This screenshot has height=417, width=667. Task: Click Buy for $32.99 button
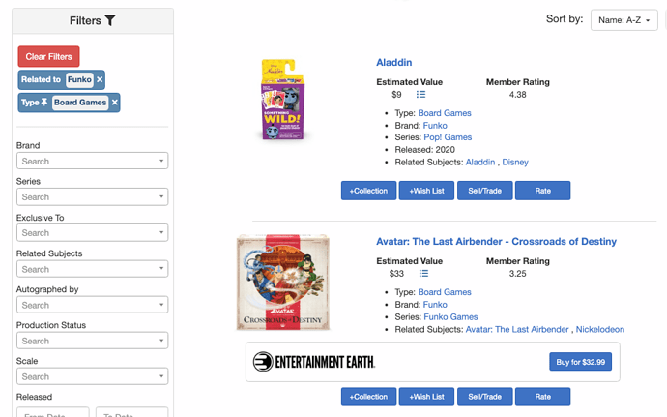(x=580, y=362)
